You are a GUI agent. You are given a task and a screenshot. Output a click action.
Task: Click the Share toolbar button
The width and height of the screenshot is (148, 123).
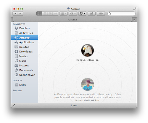click(91, 14)
